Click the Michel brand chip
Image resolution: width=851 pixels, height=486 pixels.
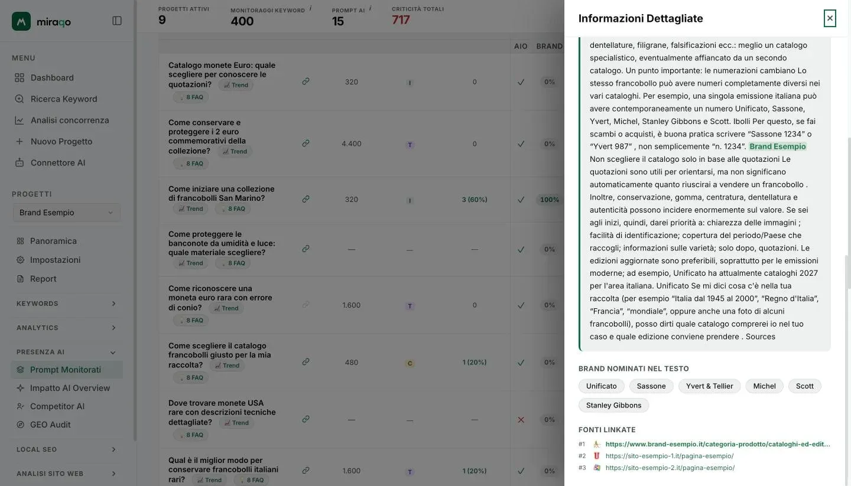[764, 386]
